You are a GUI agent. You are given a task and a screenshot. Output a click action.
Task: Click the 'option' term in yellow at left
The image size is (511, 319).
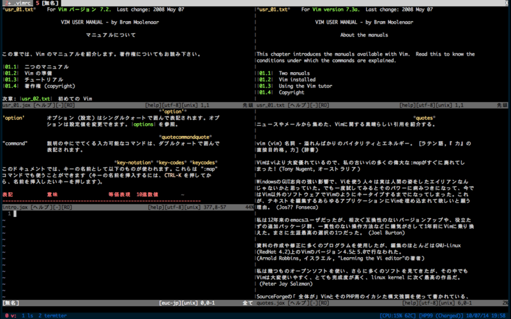click(13, 118)
